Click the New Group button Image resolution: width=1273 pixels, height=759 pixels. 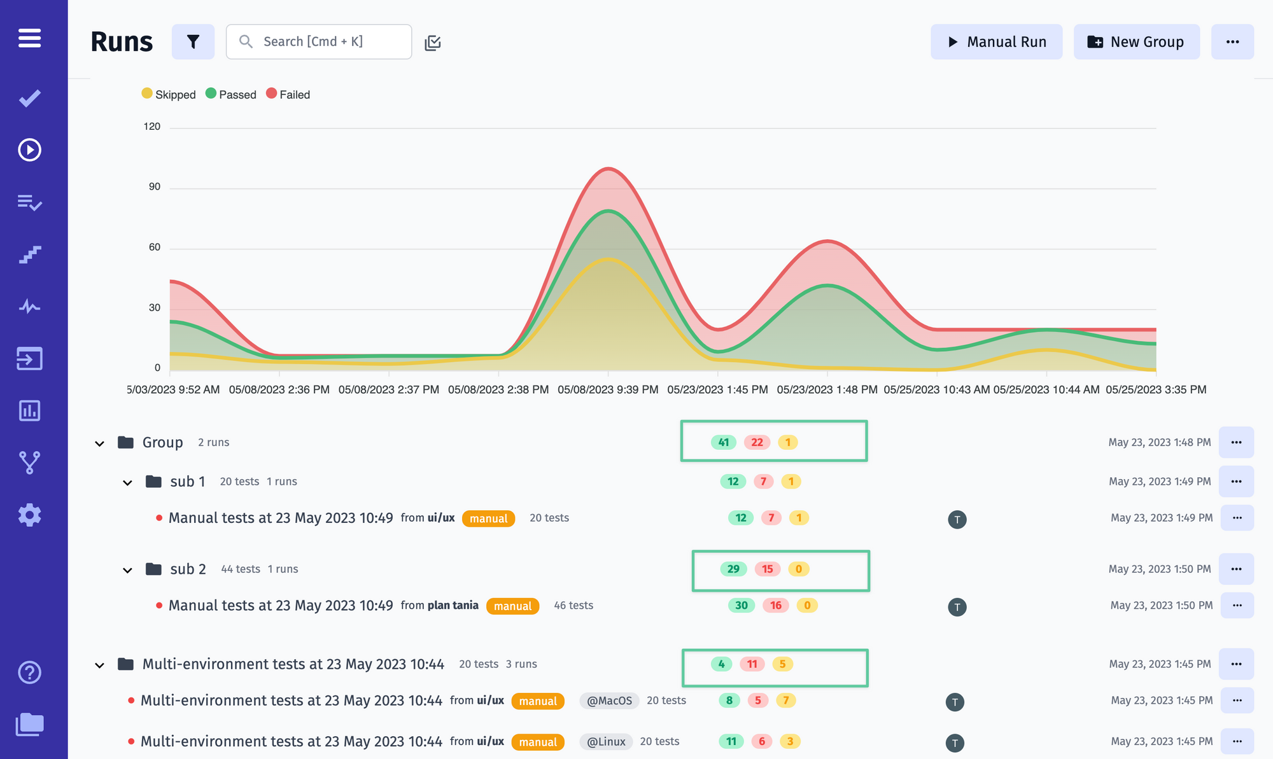(x=1136, y=42)
